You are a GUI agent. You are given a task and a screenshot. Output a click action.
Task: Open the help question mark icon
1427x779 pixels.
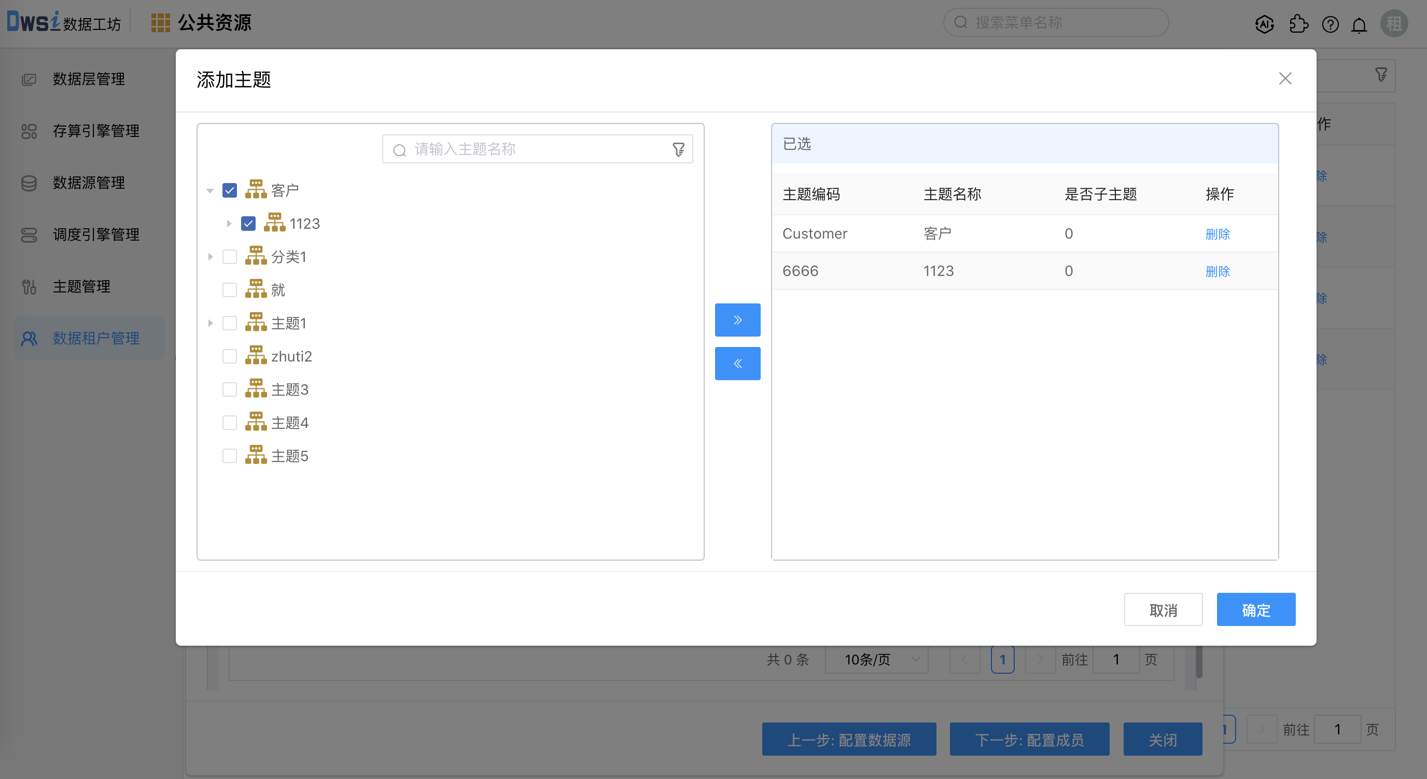pyautogui.click(x=1330, y=24)
